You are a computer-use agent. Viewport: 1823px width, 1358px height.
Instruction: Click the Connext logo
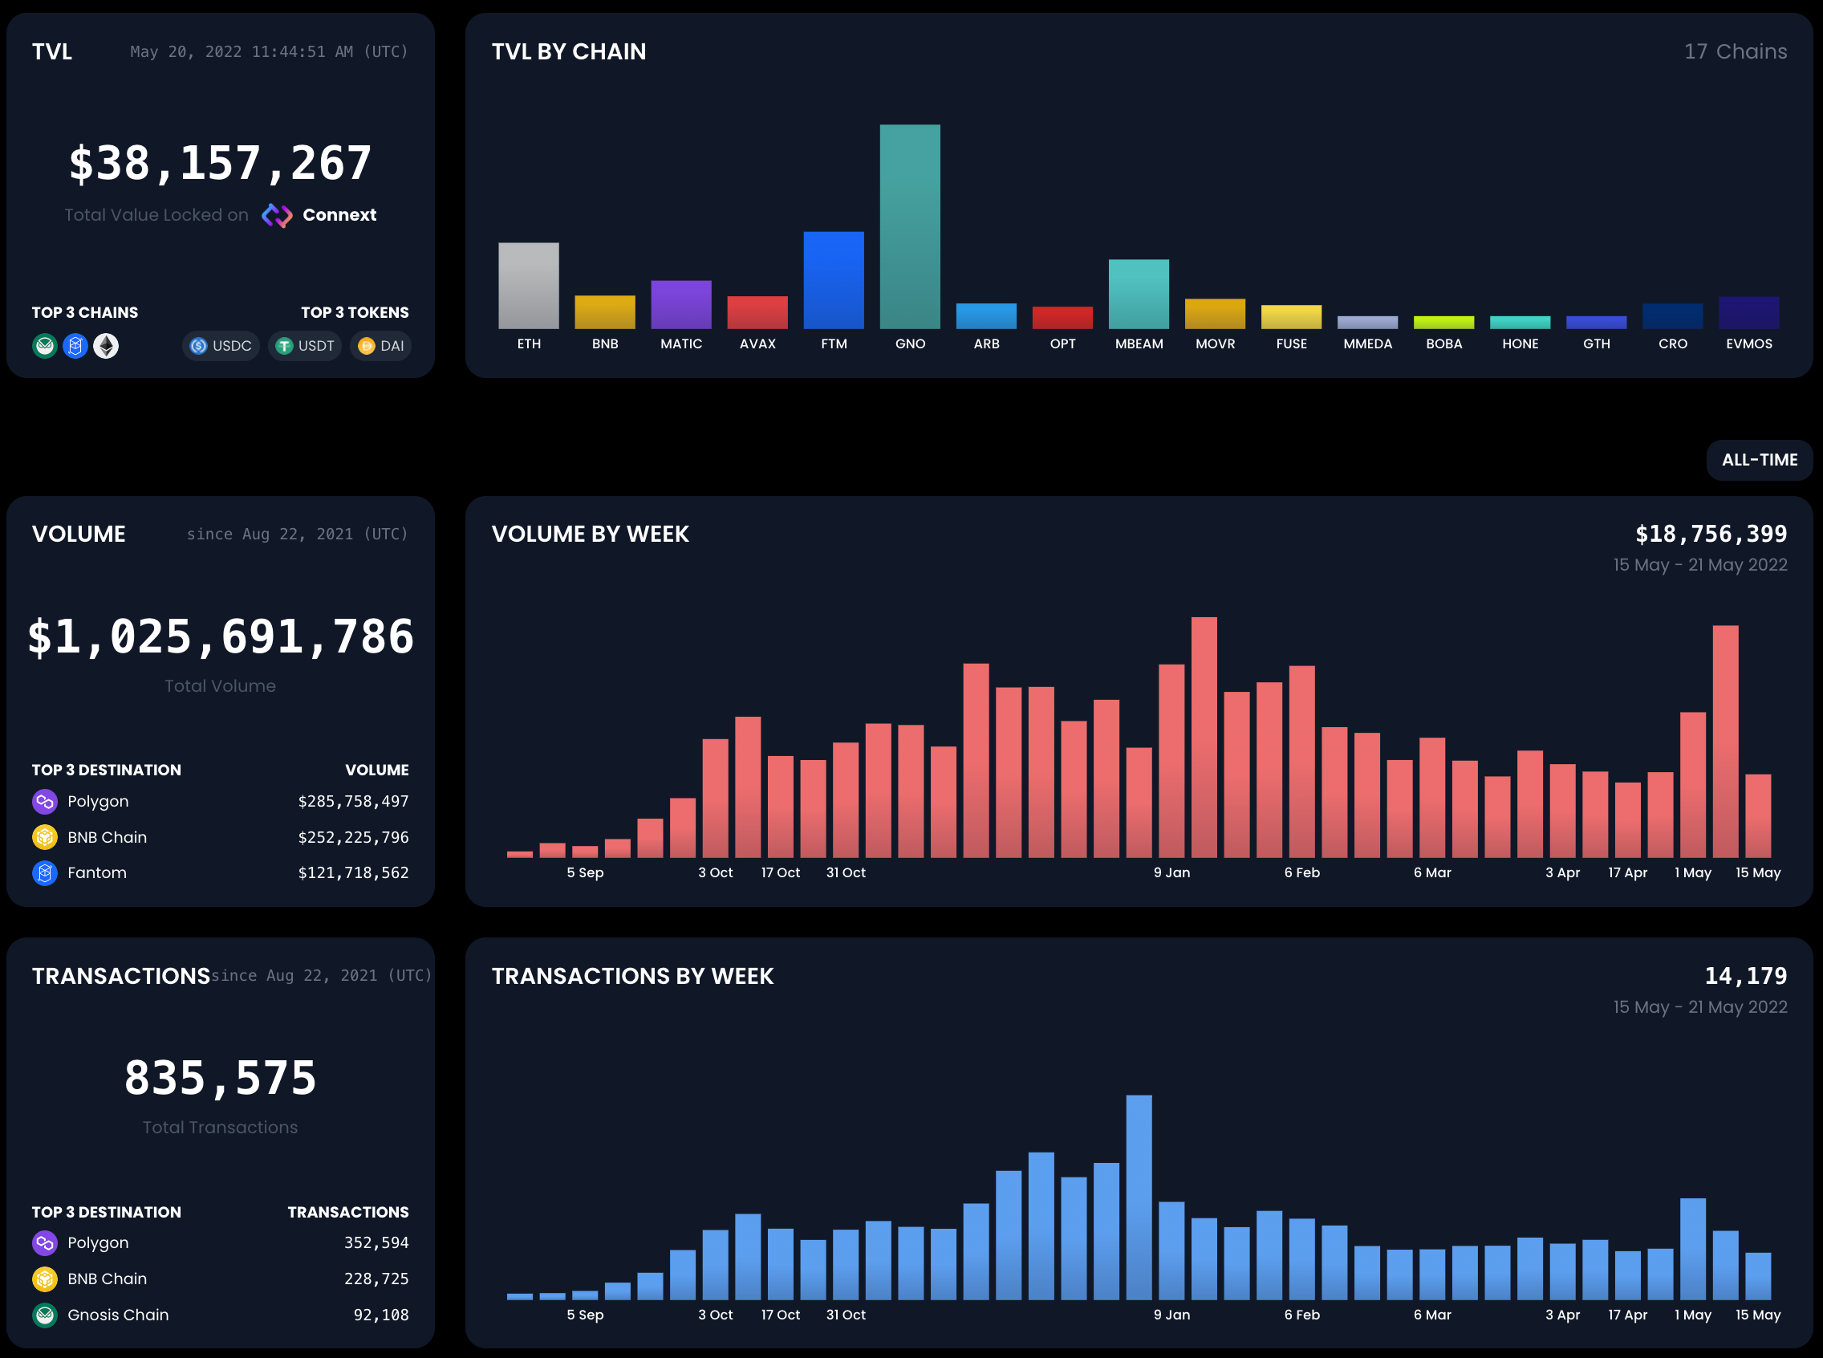coord(277,215)
